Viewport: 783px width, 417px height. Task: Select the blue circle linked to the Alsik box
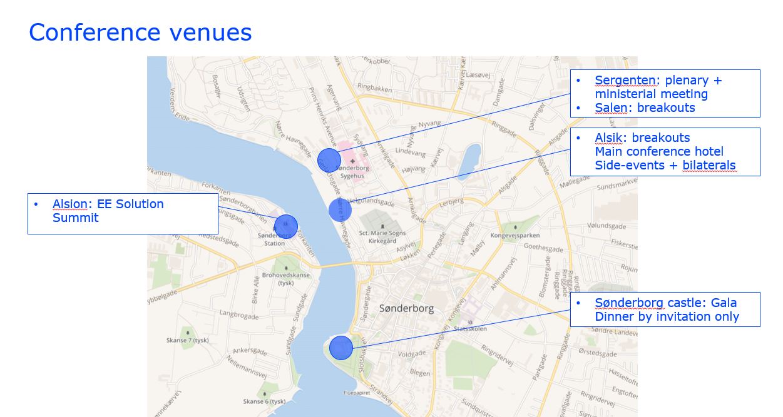pyautogui.click(x=340, y=210)
